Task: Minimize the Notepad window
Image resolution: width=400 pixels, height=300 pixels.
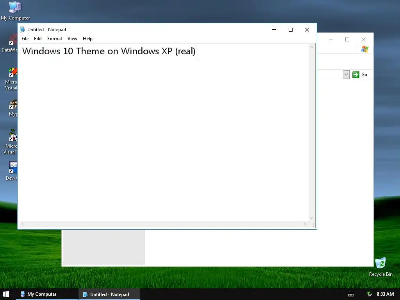Action: (x=274, y=30)
